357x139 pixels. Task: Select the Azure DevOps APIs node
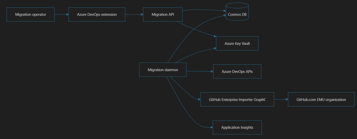pos(237,72)
